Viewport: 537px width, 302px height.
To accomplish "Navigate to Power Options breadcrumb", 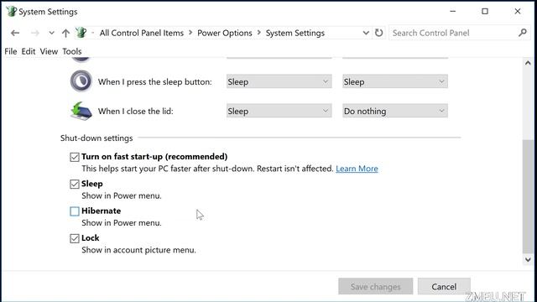I will click(x=225, y=33).
